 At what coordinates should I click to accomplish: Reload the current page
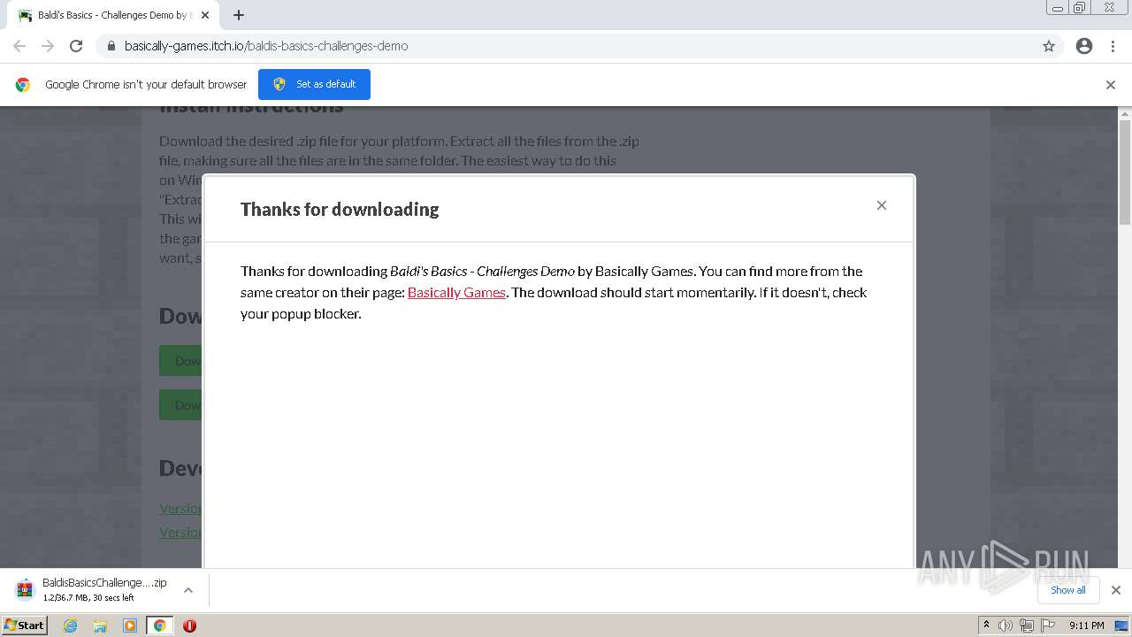click(x=76, y=46)
